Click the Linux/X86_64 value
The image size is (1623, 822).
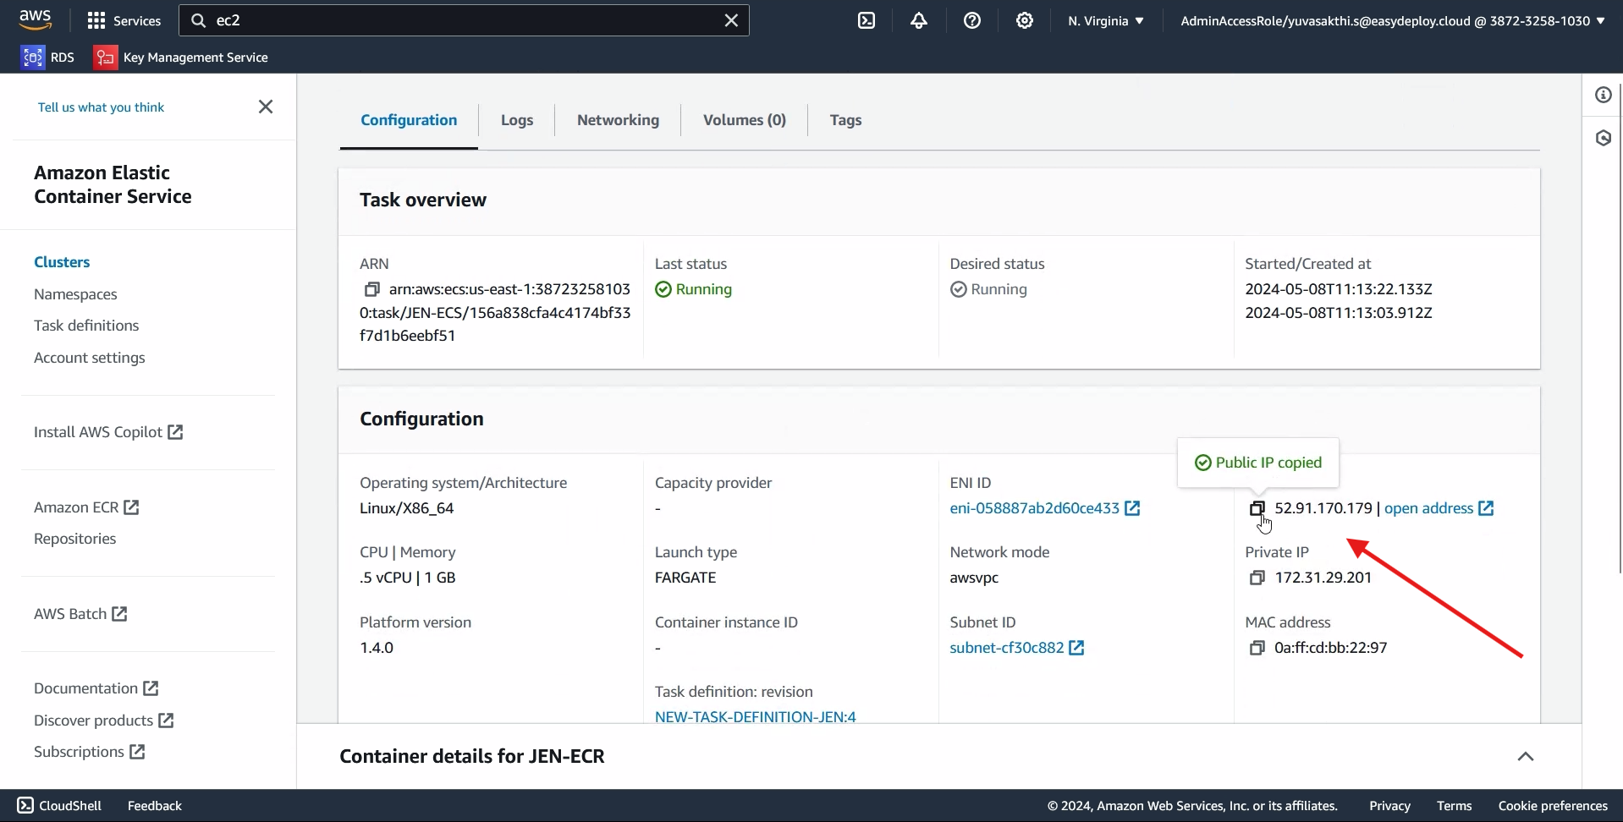coord(407,508)
